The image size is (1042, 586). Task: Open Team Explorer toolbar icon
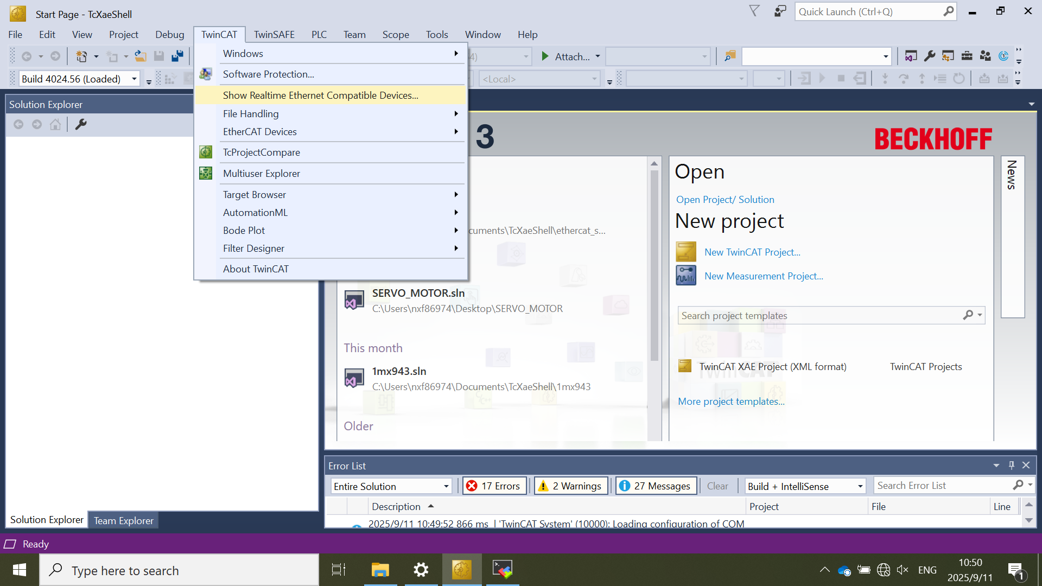pos(985,56)
